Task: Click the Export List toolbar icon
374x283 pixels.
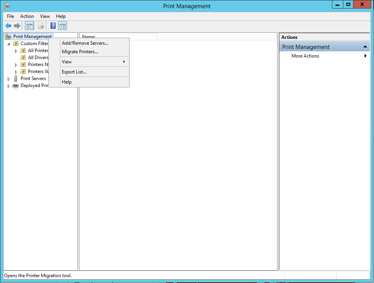Action: tap(41, 26)
